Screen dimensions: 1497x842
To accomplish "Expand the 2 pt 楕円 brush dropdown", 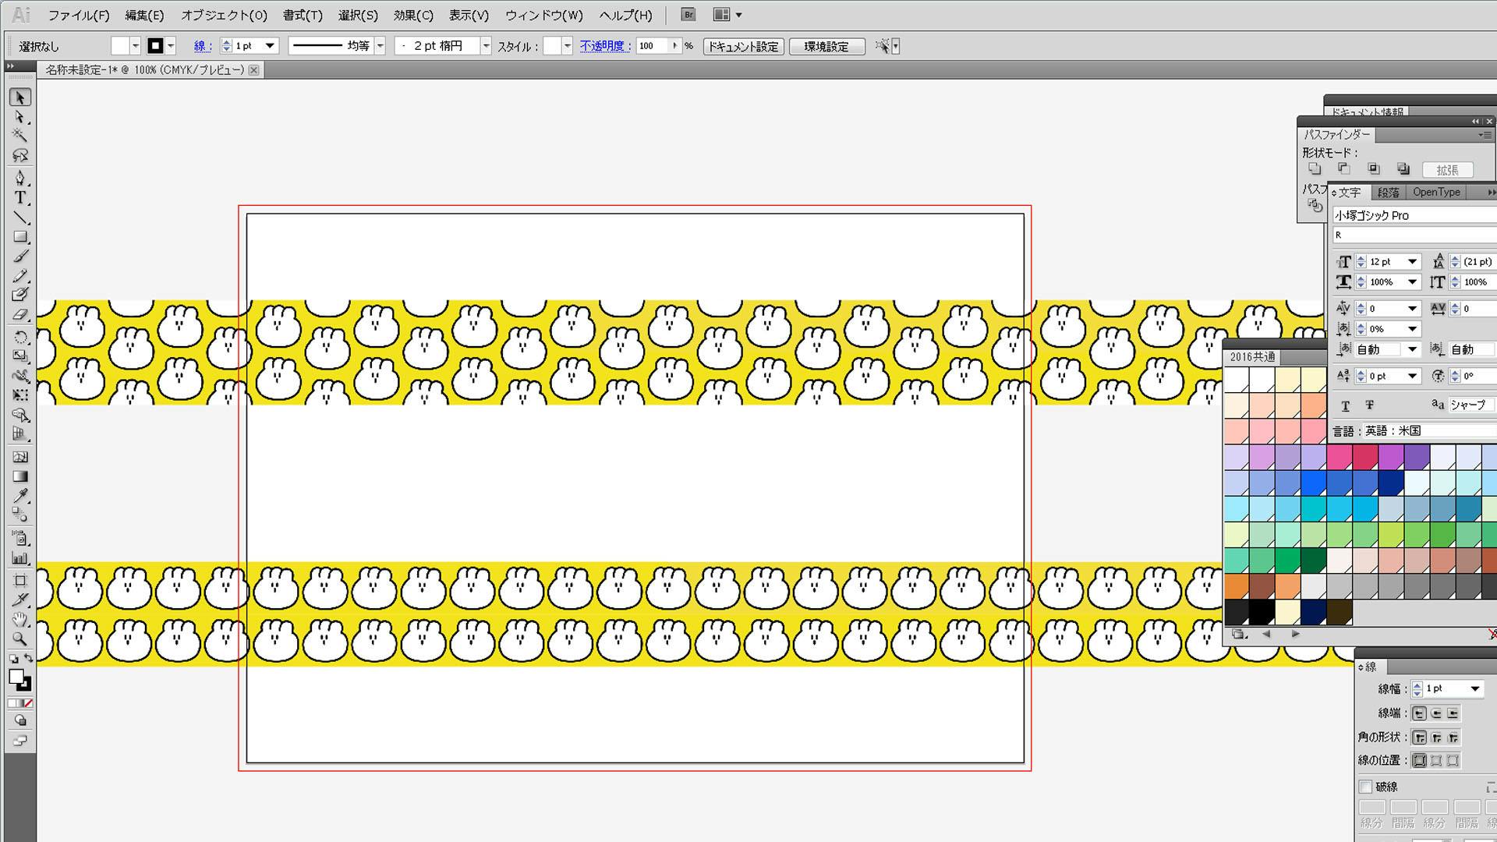I will tap(486, 46).
